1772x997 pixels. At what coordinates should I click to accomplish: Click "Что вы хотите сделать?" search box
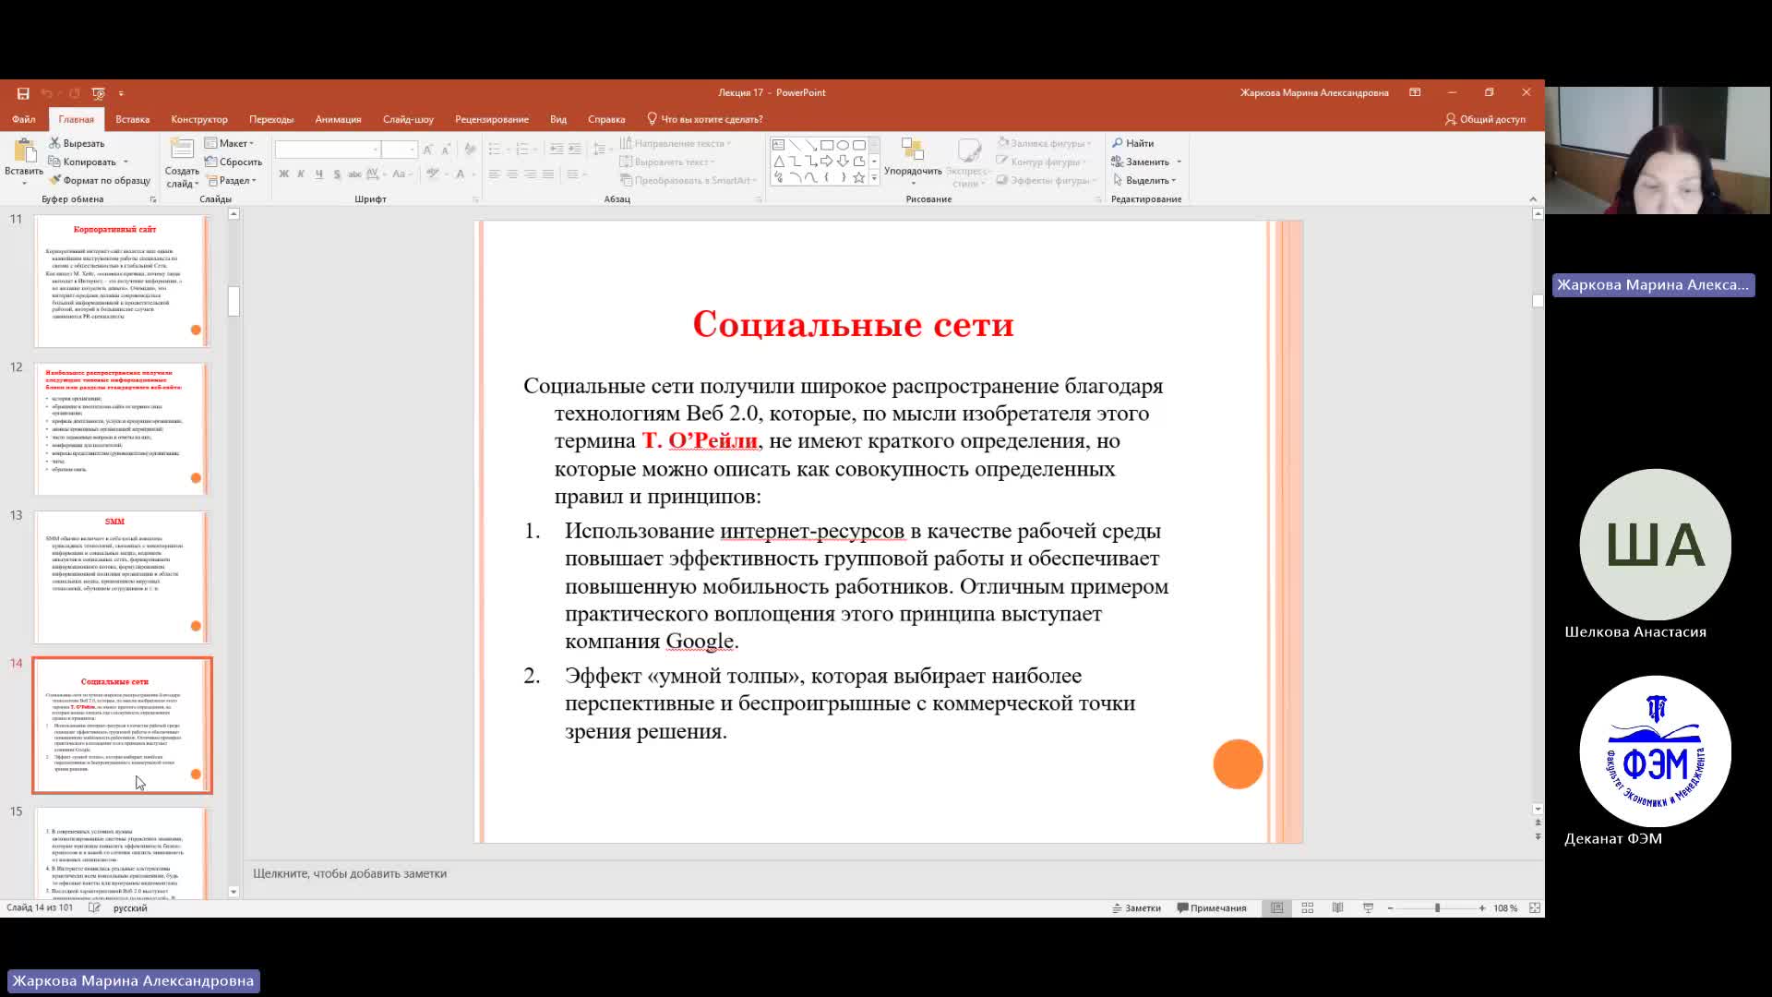tap(705, 119)
